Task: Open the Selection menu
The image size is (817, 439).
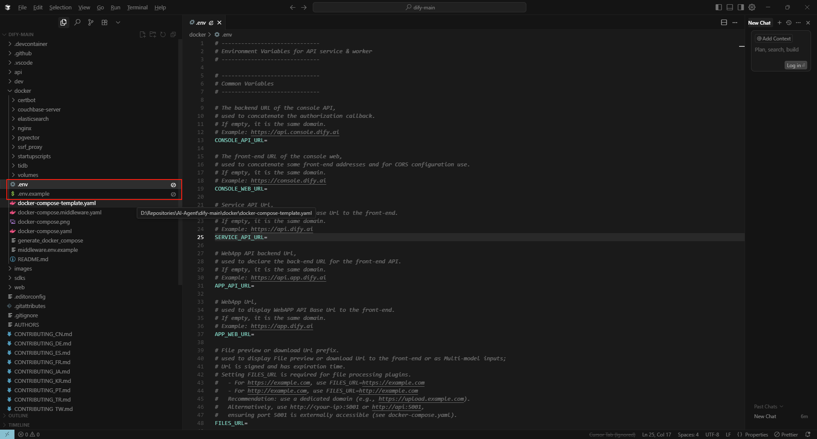Action: 60,7
